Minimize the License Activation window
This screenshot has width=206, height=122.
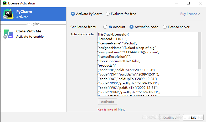point(177,3)
